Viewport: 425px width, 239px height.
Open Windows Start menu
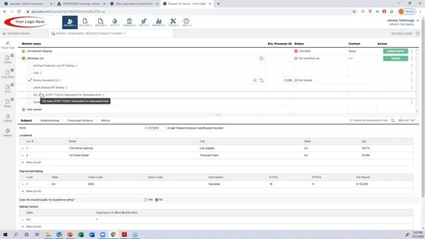pos(5,234)
